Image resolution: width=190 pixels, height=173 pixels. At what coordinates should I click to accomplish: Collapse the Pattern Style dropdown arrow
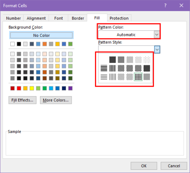point(157,49)
